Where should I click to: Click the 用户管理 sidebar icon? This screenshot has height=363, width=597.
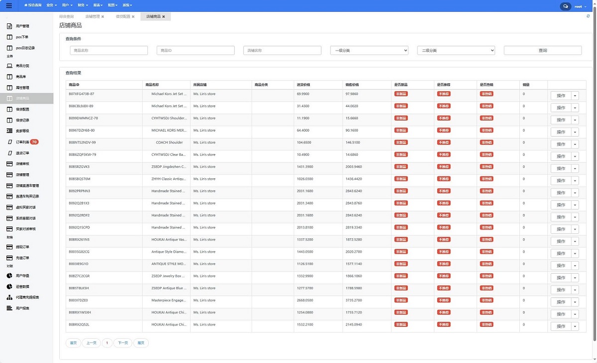[9, 26]
